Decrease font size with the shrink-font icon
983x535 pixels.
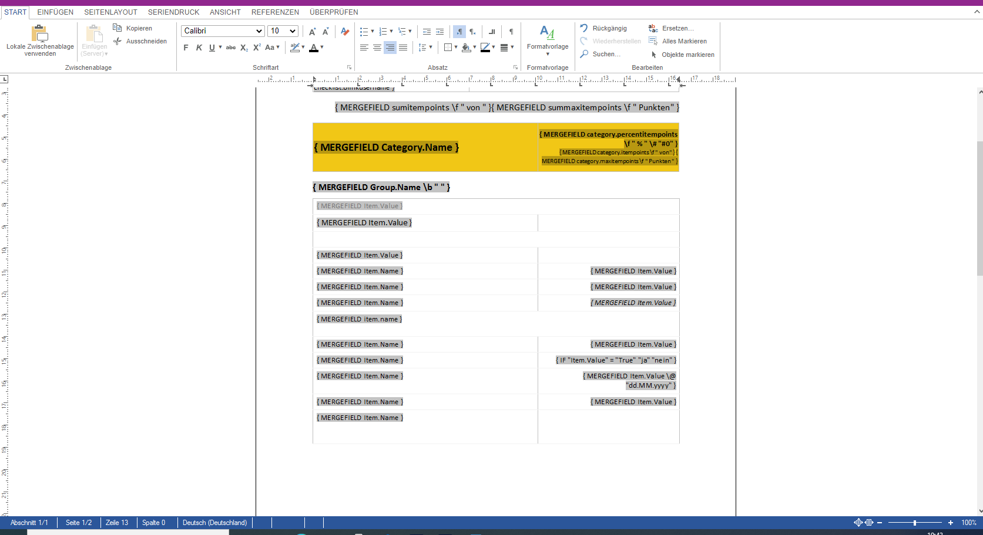pos(326,31)
